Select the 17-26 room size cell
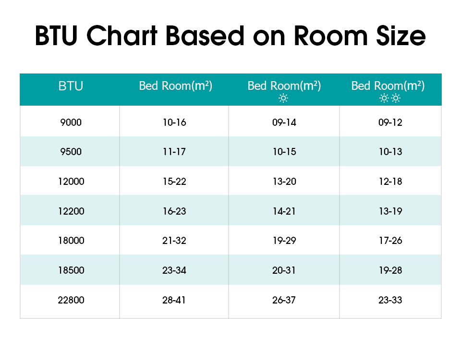Viewport: 461px width, 352px height. pyautogui.click(x=390, y=241)
